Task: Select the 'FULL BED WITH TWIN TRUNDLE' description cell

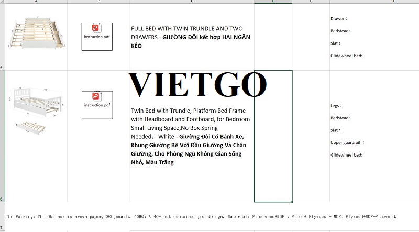Action: pos(192,37)
